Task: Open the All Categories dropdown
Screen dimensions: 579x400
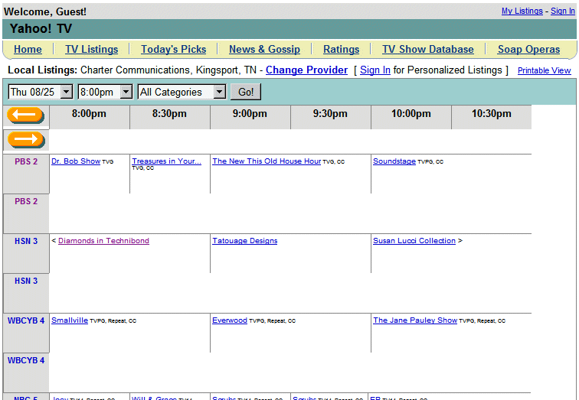Action: [182, 92]
